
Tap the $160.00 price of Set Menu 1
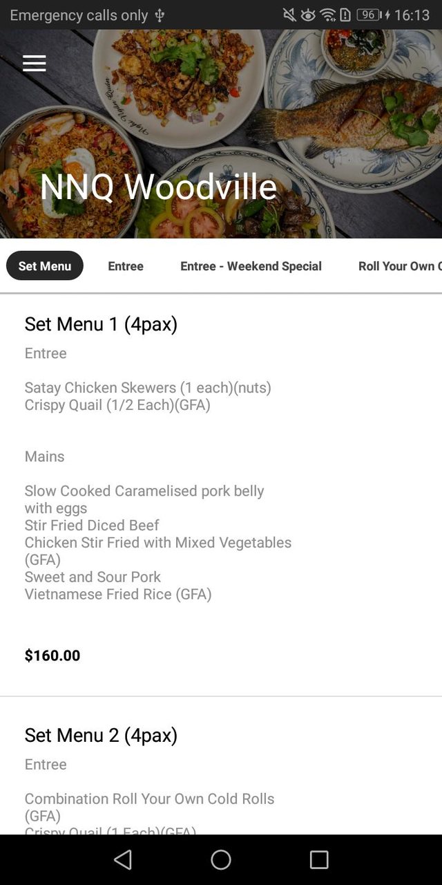click(x=52, y=655)
